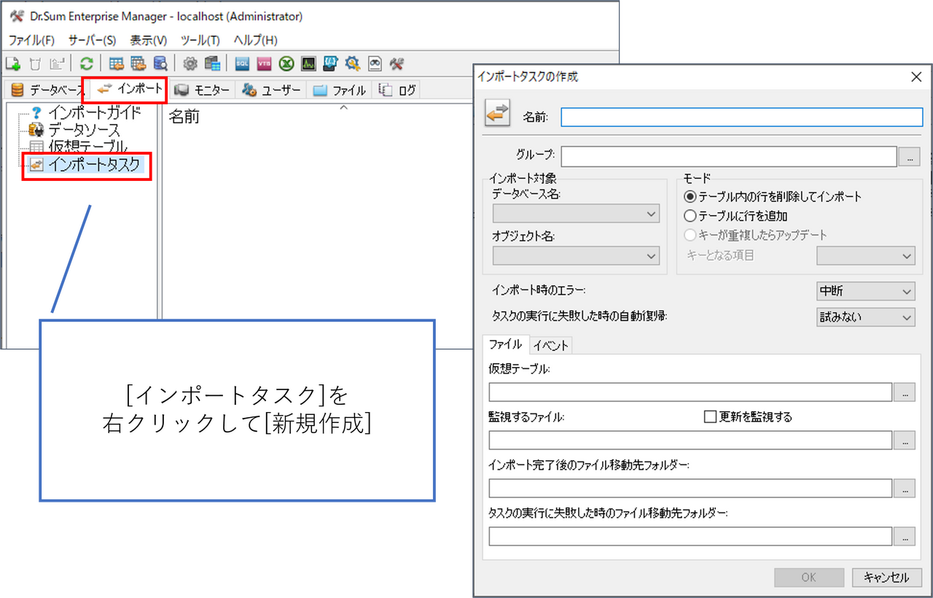Open the オブジェクト名 dropdown
The width and height of the screenshot is (933, 598).
point(576,256)
